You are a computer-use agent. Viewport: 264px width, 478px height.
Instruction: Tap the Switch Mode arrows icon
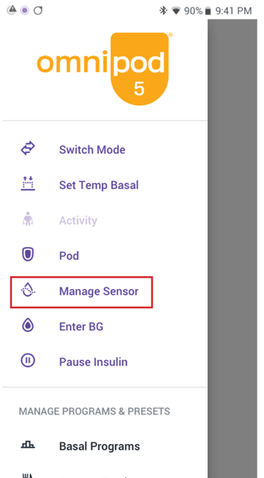point(28,149)
